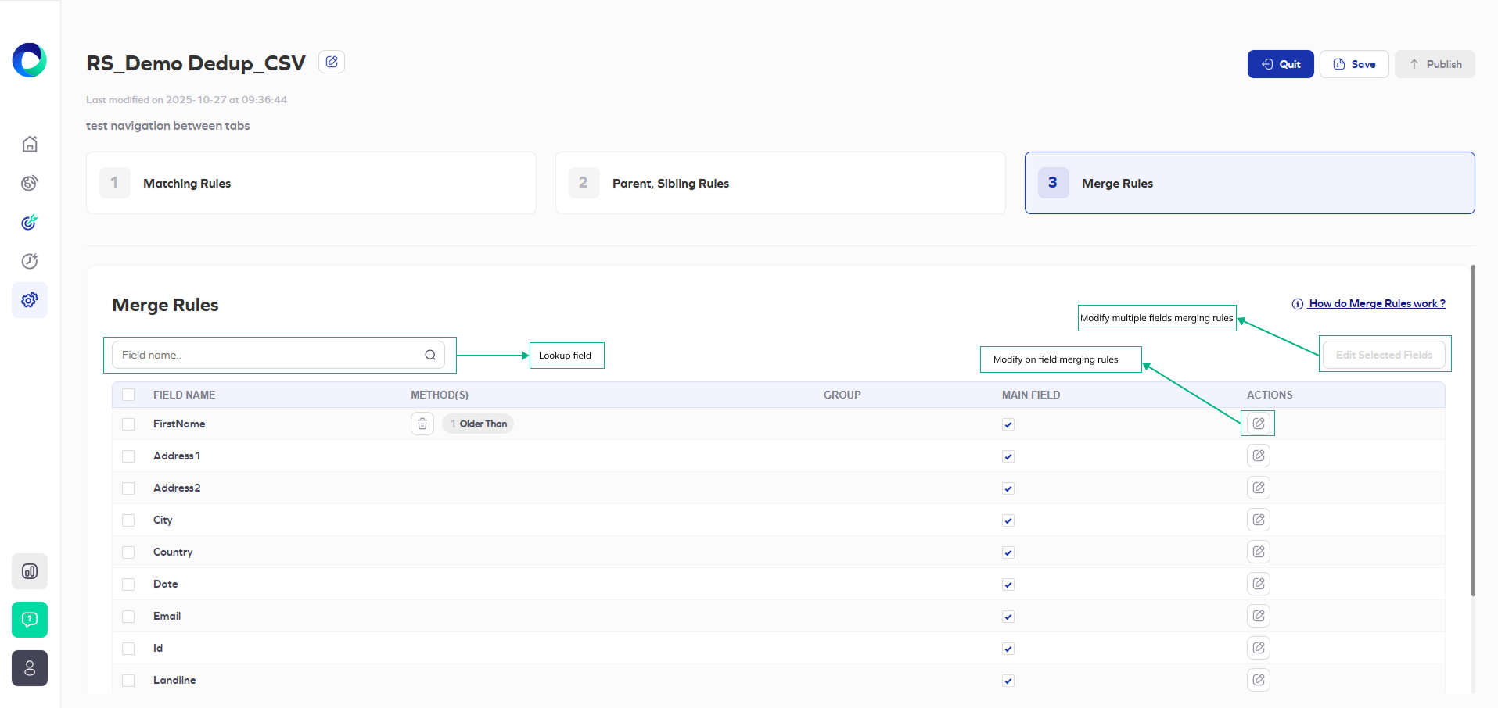Viewport: 1498px width, 708px height.
Task: Open the home icon in sidebar
Action: pos(30,144)
